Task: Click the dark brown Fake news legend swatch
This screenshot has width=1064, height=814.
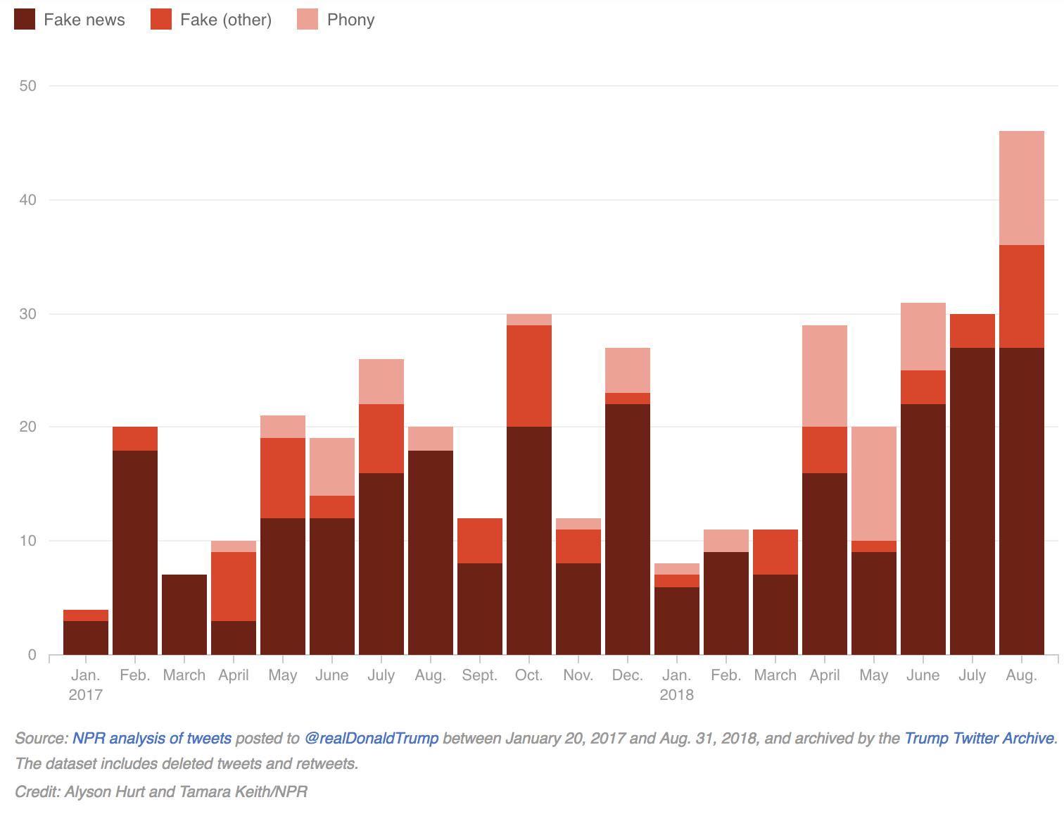Action: click(x=25, y=20)
